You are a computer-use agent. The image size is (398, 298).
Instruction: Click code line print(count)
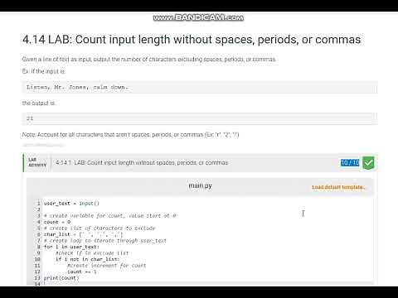click(61, 278)
